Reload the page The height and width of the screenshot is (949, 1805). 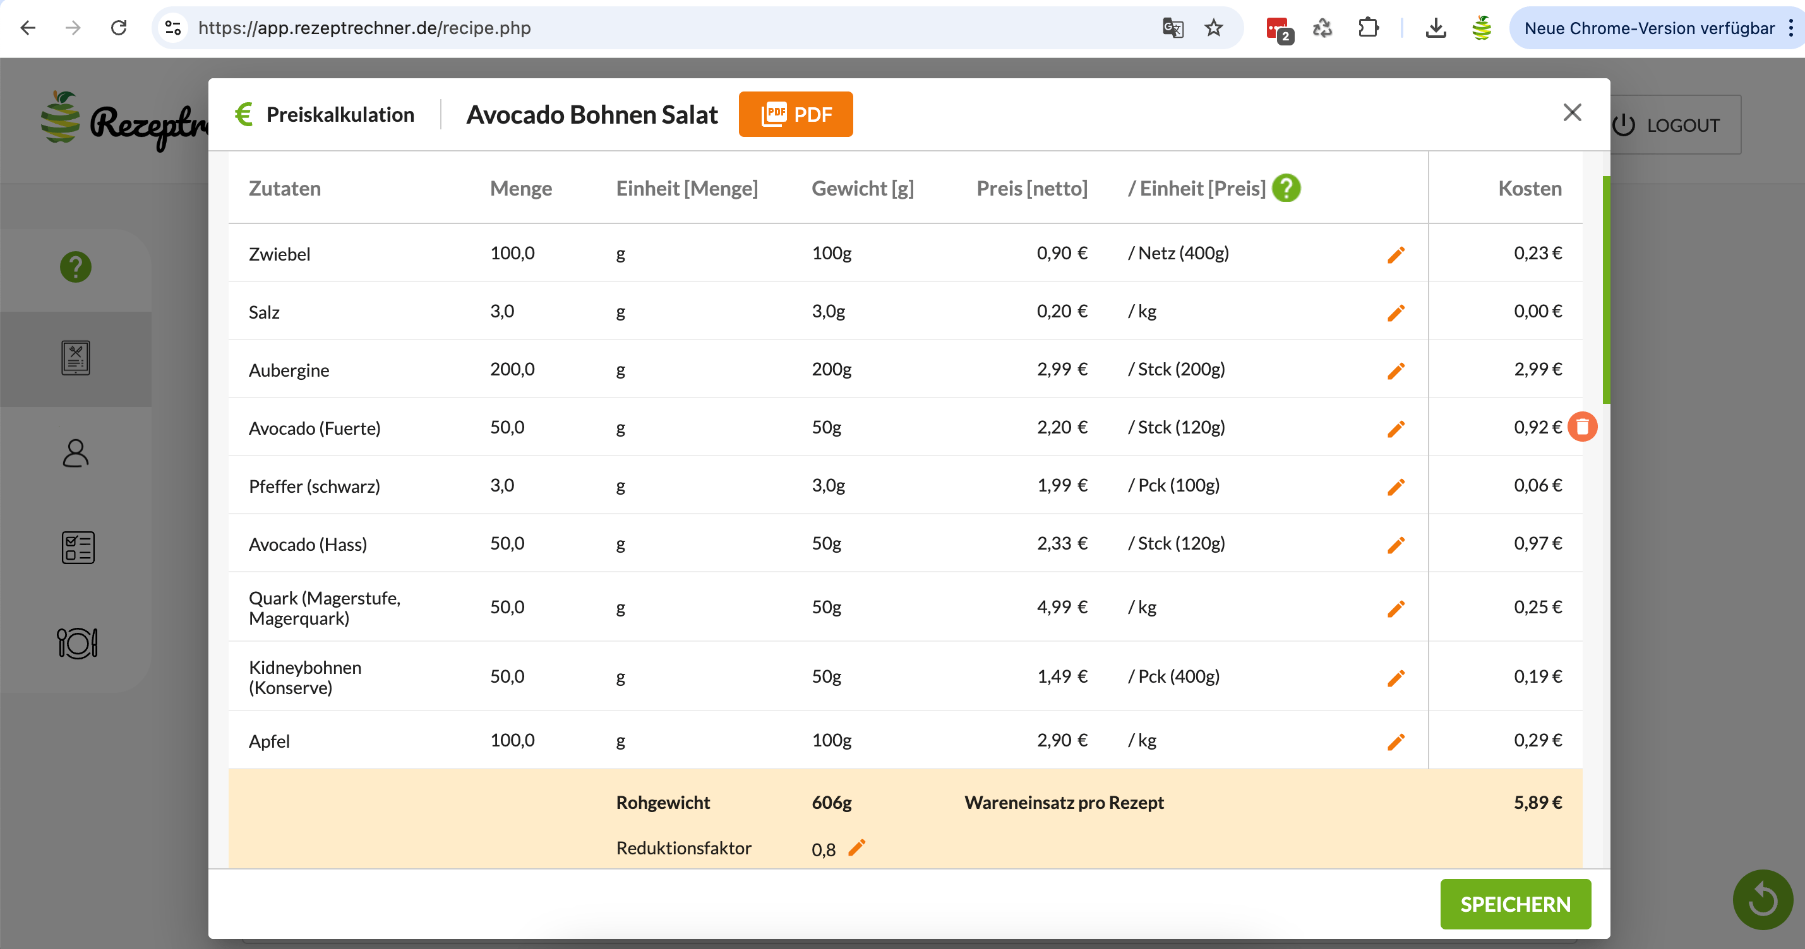pyautogui.click(x=119, y=28)
